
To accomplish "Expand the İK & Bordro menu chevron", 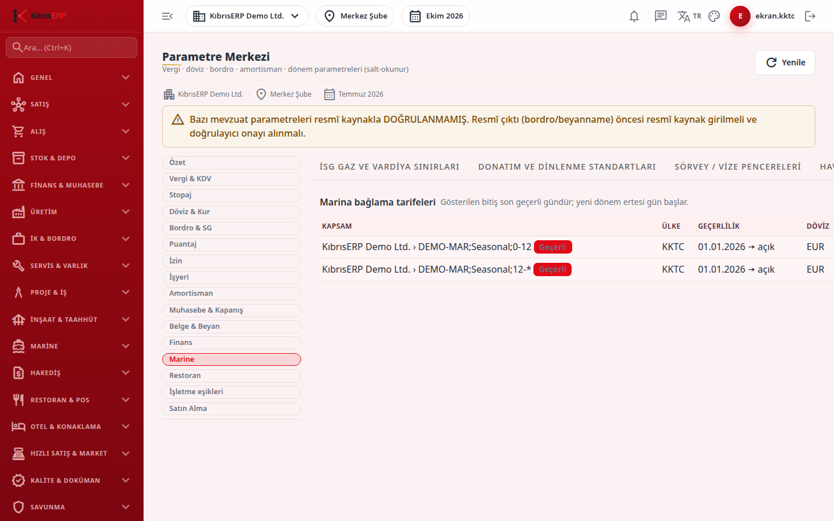I will (x=126, y=239).
